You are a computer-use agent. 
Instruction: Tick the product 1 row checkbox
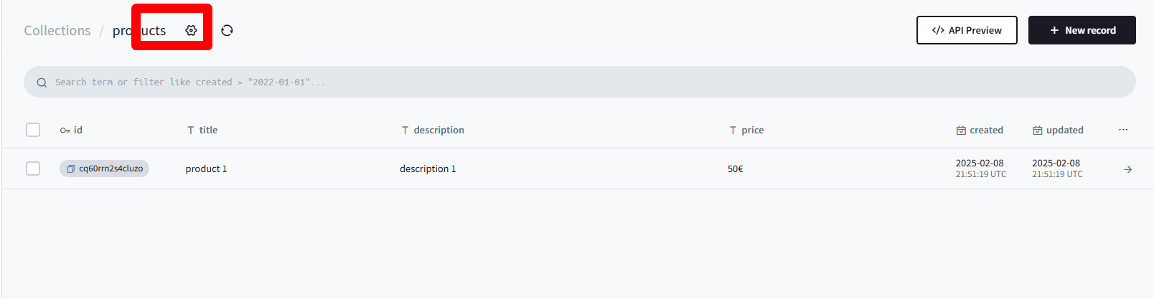[33, 169]
